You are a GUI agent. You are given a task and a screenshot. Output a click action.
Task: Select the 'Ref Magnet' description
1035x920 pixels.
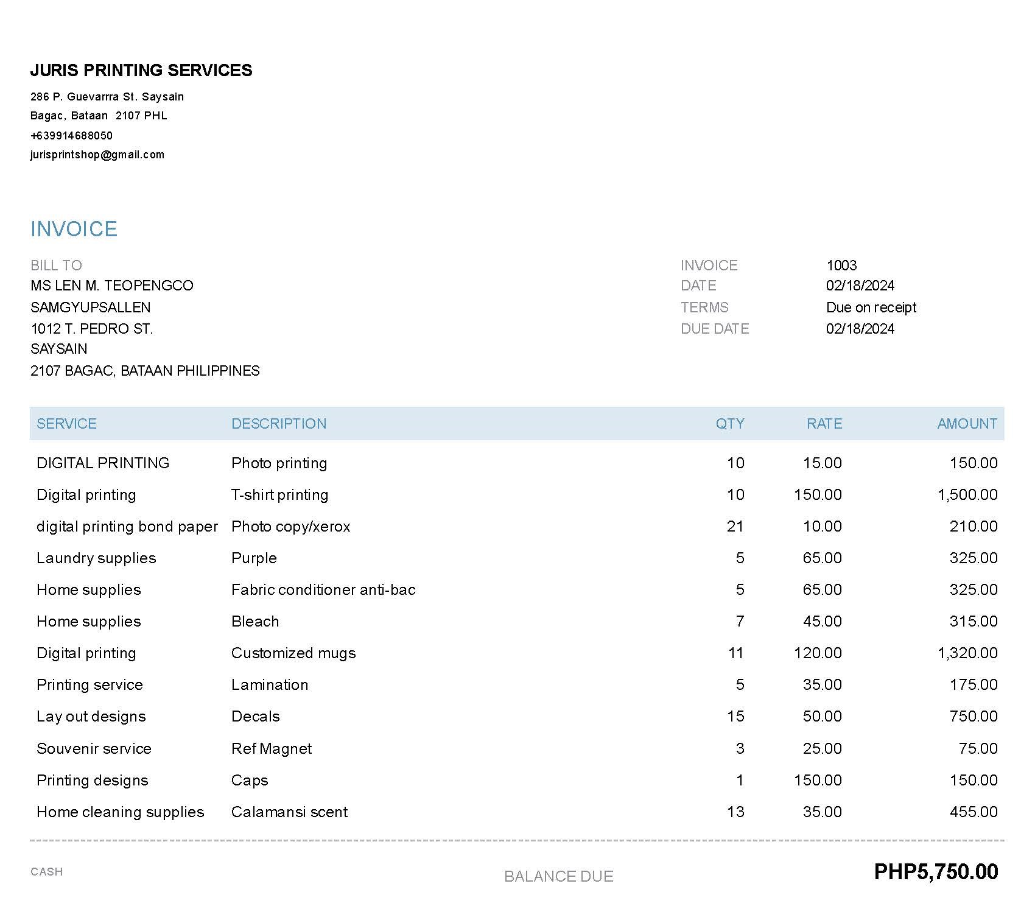pyautogui.click(x=272, y=749)
